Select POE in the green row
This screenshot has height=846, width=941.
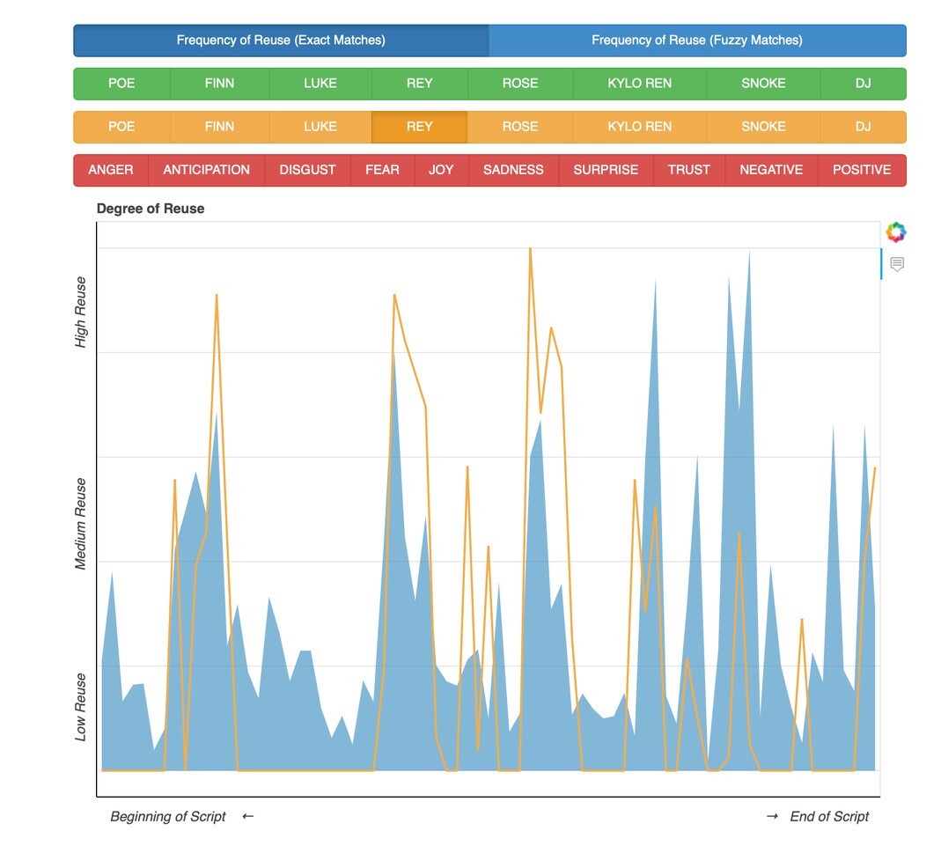pos(121,84)
